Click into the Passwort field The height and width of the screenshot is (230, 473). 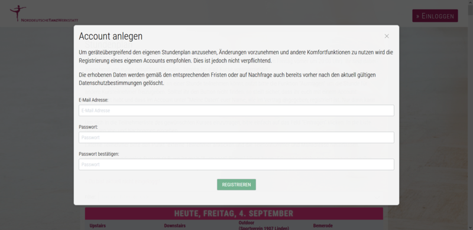tap(236, 137)
